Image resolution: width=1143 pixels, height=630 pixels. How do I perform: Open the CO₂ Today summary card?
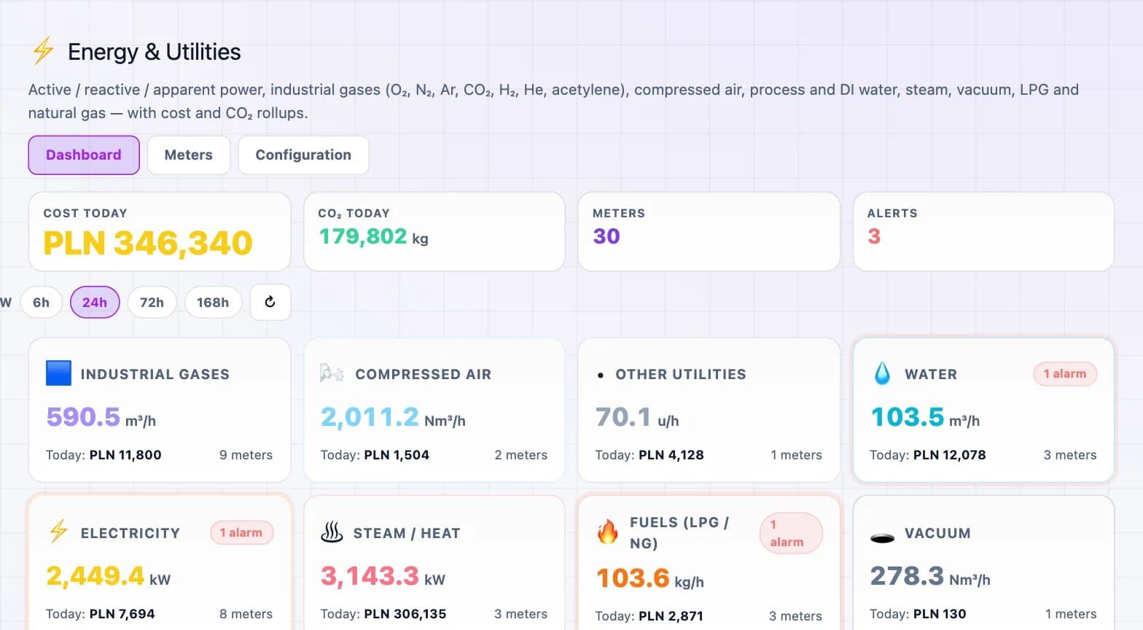point(434,232)
